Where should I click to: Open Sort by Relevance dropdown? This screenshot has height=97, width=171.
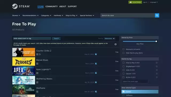(x=110, y=38)
